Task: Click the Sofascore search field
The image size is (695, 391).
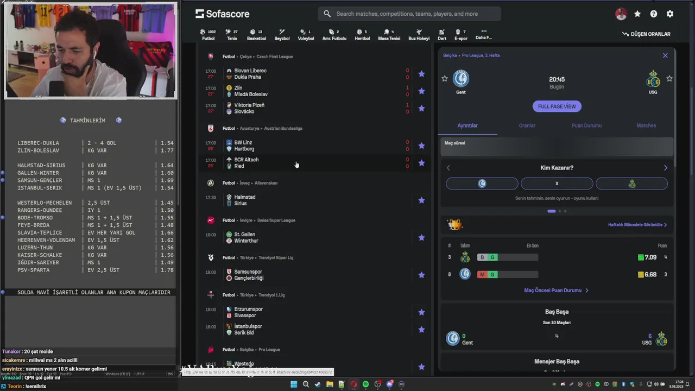Action: pos(409,14)
